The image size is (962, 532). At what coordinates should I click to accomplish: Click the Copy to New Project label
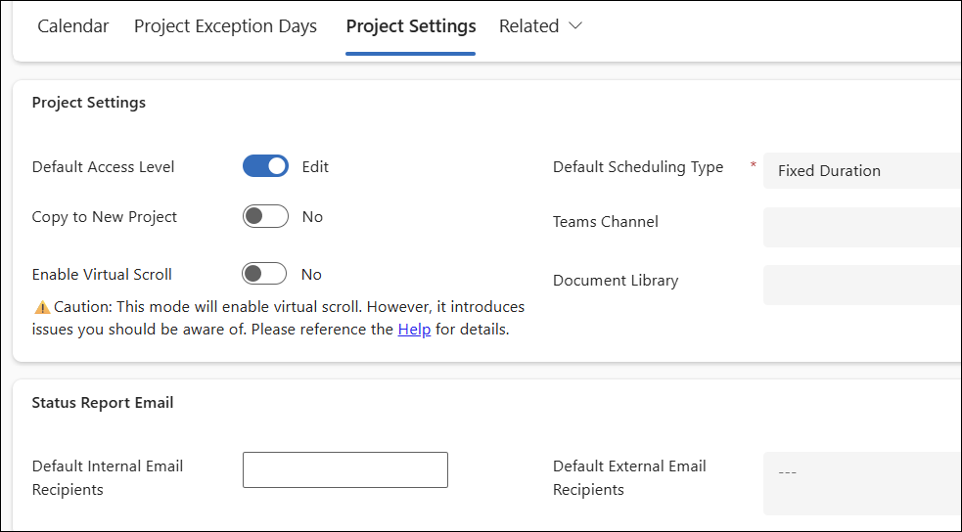click(105, 217)
